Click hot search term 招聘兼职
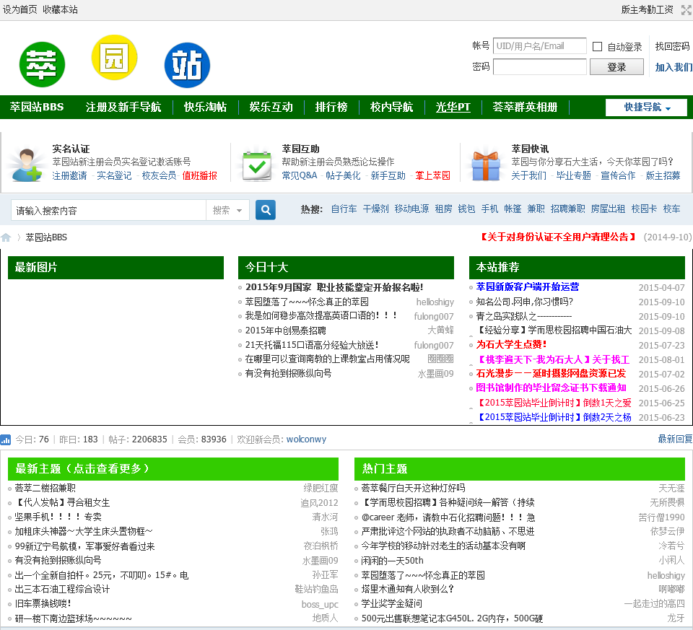Screen dimensions: 693x630 567,209
